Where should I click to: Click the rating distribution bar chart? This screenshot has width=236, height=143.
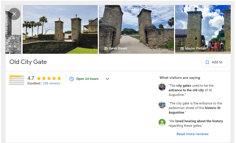pos(17,80)
